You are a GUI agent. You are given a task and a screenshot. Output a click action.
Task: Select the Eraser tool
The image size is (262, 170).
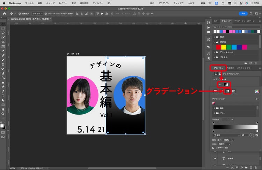point(3,74)
